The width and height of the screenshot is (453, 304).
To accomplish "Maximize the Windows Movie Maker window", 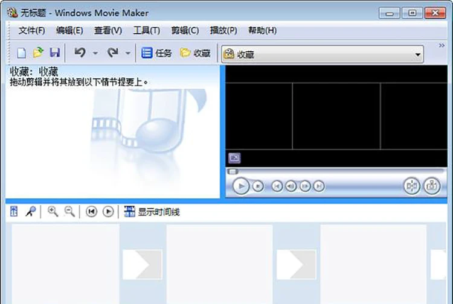I will pos(413,13).
